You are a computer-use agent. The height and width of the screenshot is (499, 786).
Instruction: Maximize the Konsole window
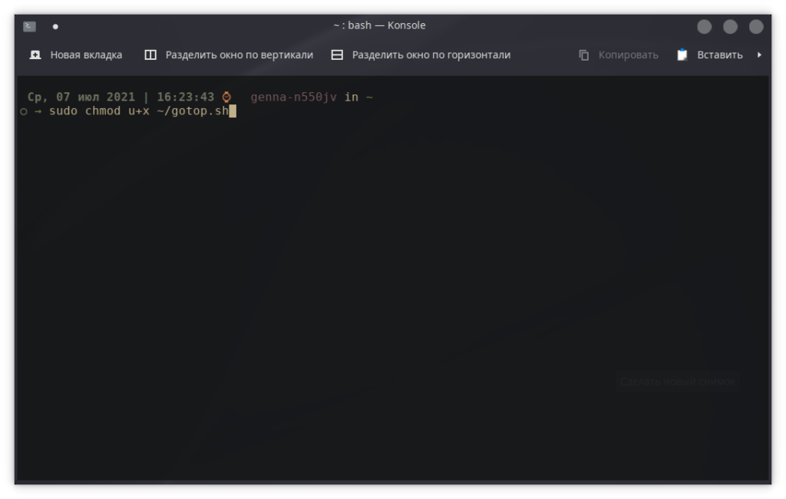click(x=731, y=27)
